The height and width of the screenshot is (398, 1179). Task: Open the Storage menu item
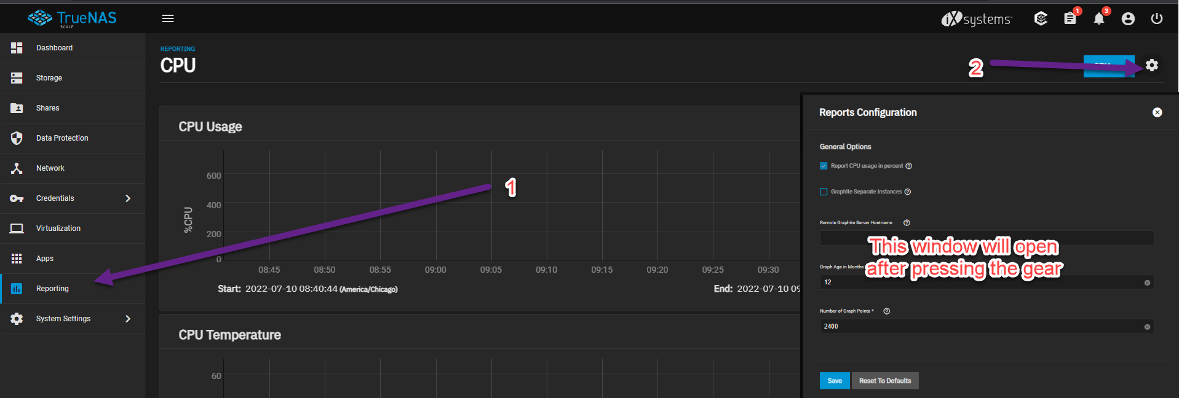pos(73,78)
